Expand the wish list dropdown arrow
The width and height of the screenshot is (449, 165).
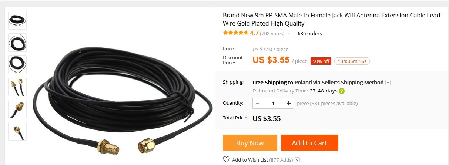tap(297, 160)
